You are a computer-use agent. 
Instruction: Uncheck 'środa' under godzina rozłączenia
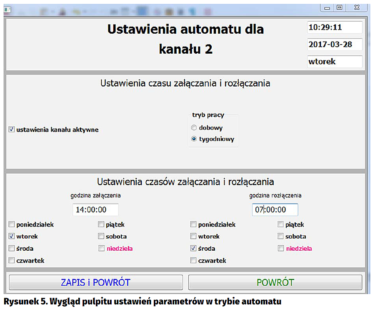193,249
